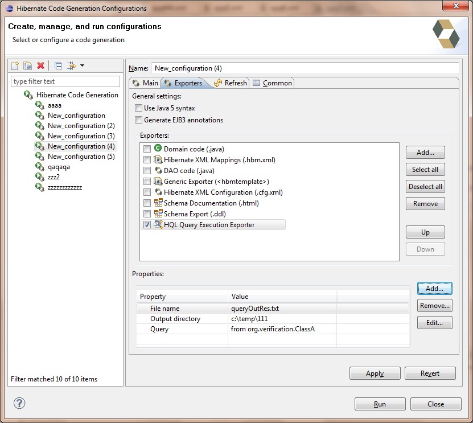Click the exporters Remove button
This screenshot has width=473, height=423.
[425, 204]
